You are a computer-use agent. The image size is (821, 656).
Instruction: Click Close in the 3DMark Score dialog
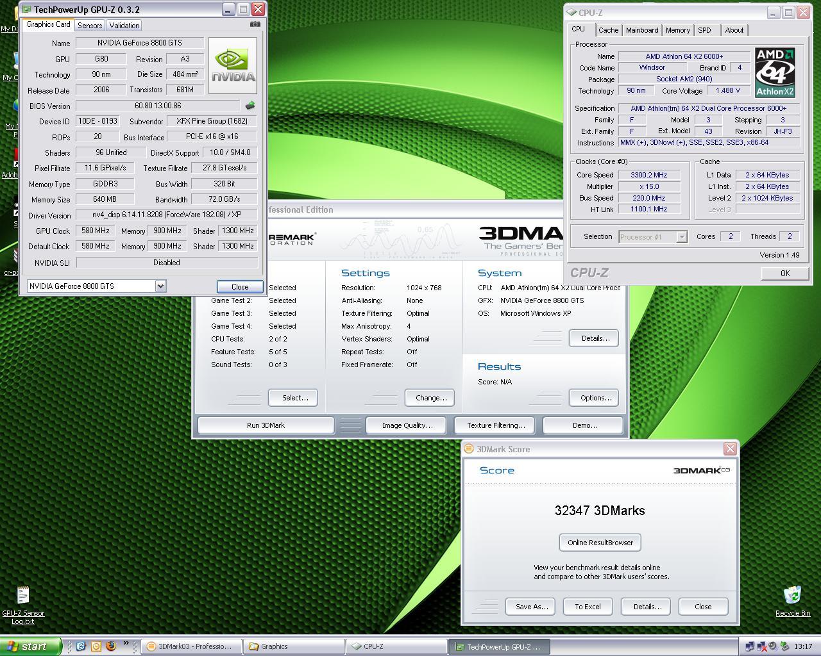(x=703, y=607)
